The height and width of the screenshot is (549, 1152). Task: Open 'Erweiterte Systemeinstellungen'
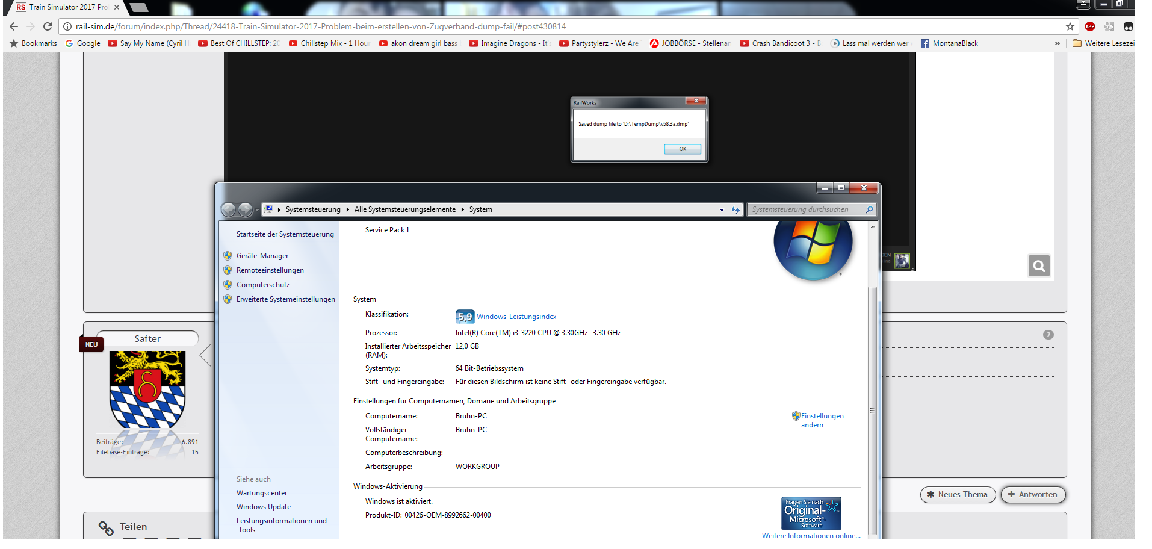(286, 299)
